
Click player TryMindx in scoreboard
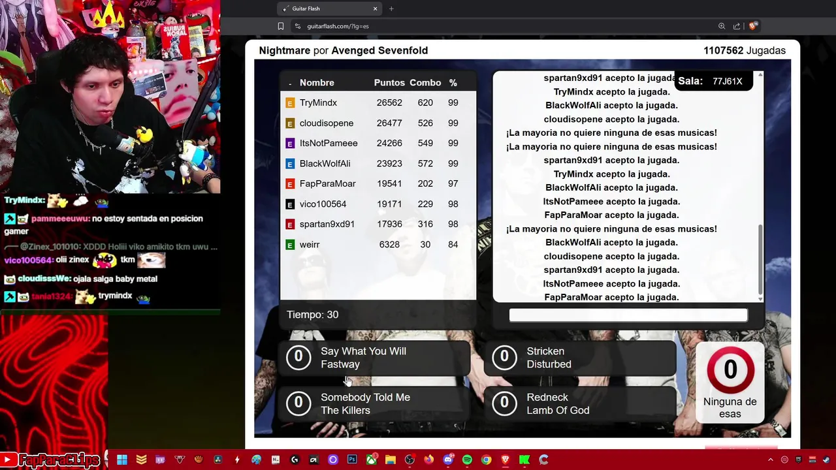pos(318,103)
